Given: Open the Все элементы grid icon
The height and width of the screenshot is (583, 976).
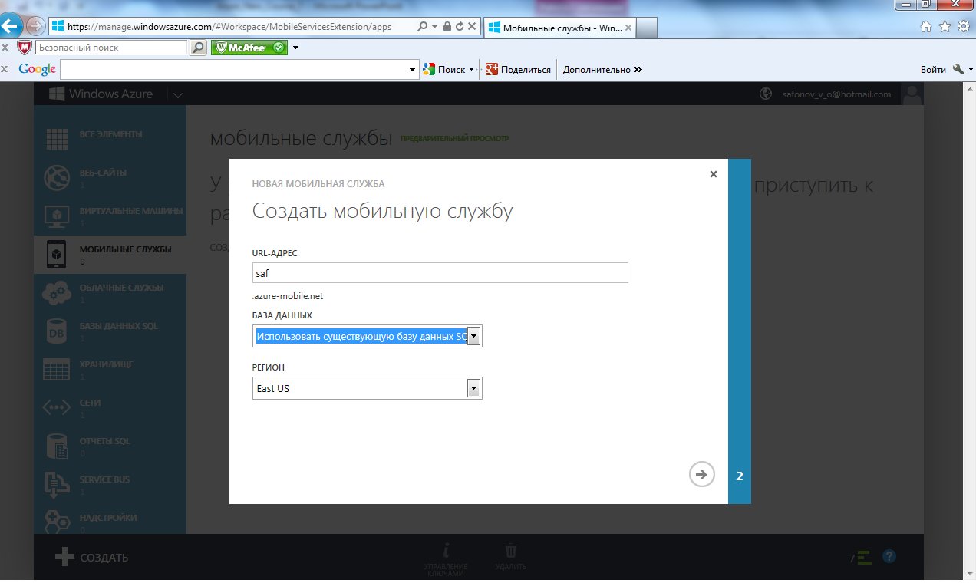Looking at the screenshot, I should (58, 139).
